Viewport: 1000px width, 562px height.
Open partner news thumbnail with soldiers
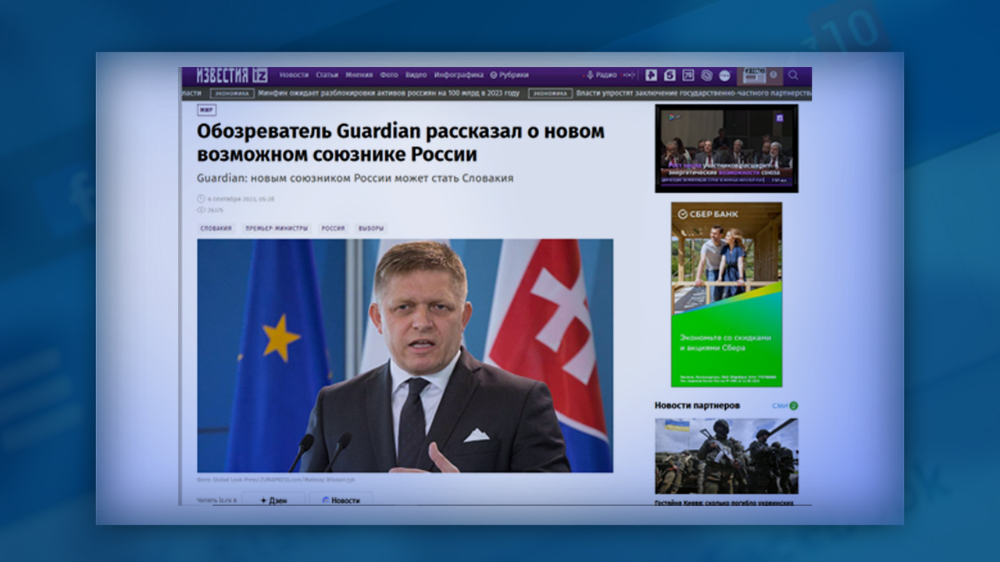(726, 456)
